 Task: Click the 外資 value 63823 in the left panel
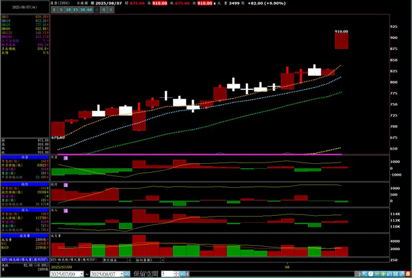tap(42, 165)
